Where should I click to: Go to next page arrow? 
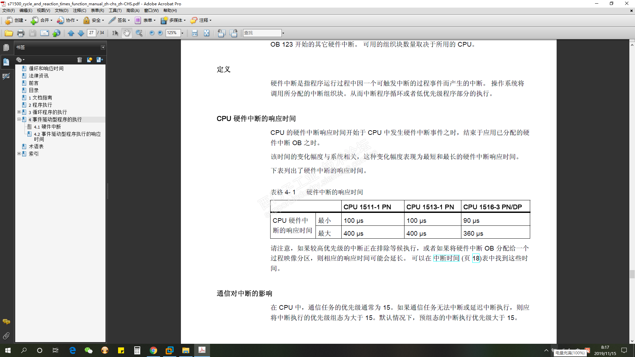(x=81, y=33)
